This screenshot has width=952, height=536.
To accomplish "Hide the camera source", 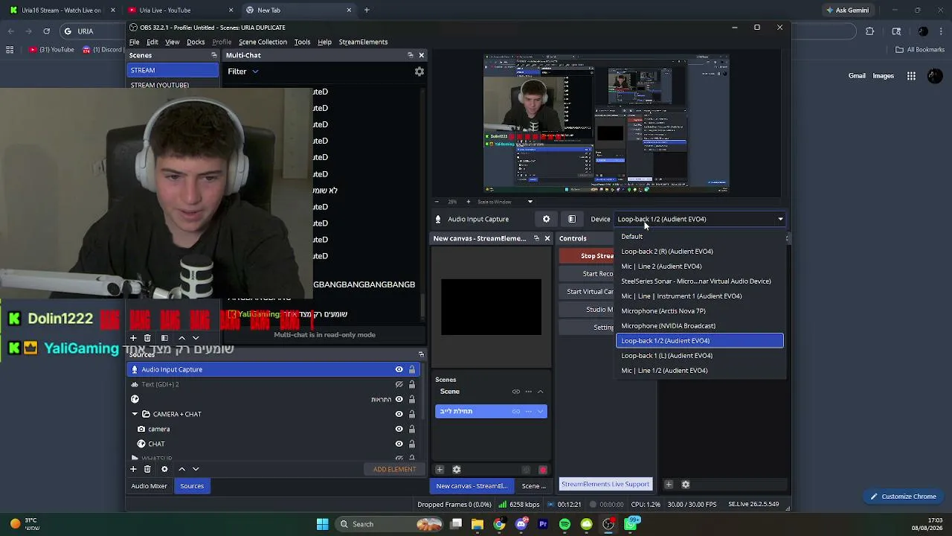I will pos(399,429).
